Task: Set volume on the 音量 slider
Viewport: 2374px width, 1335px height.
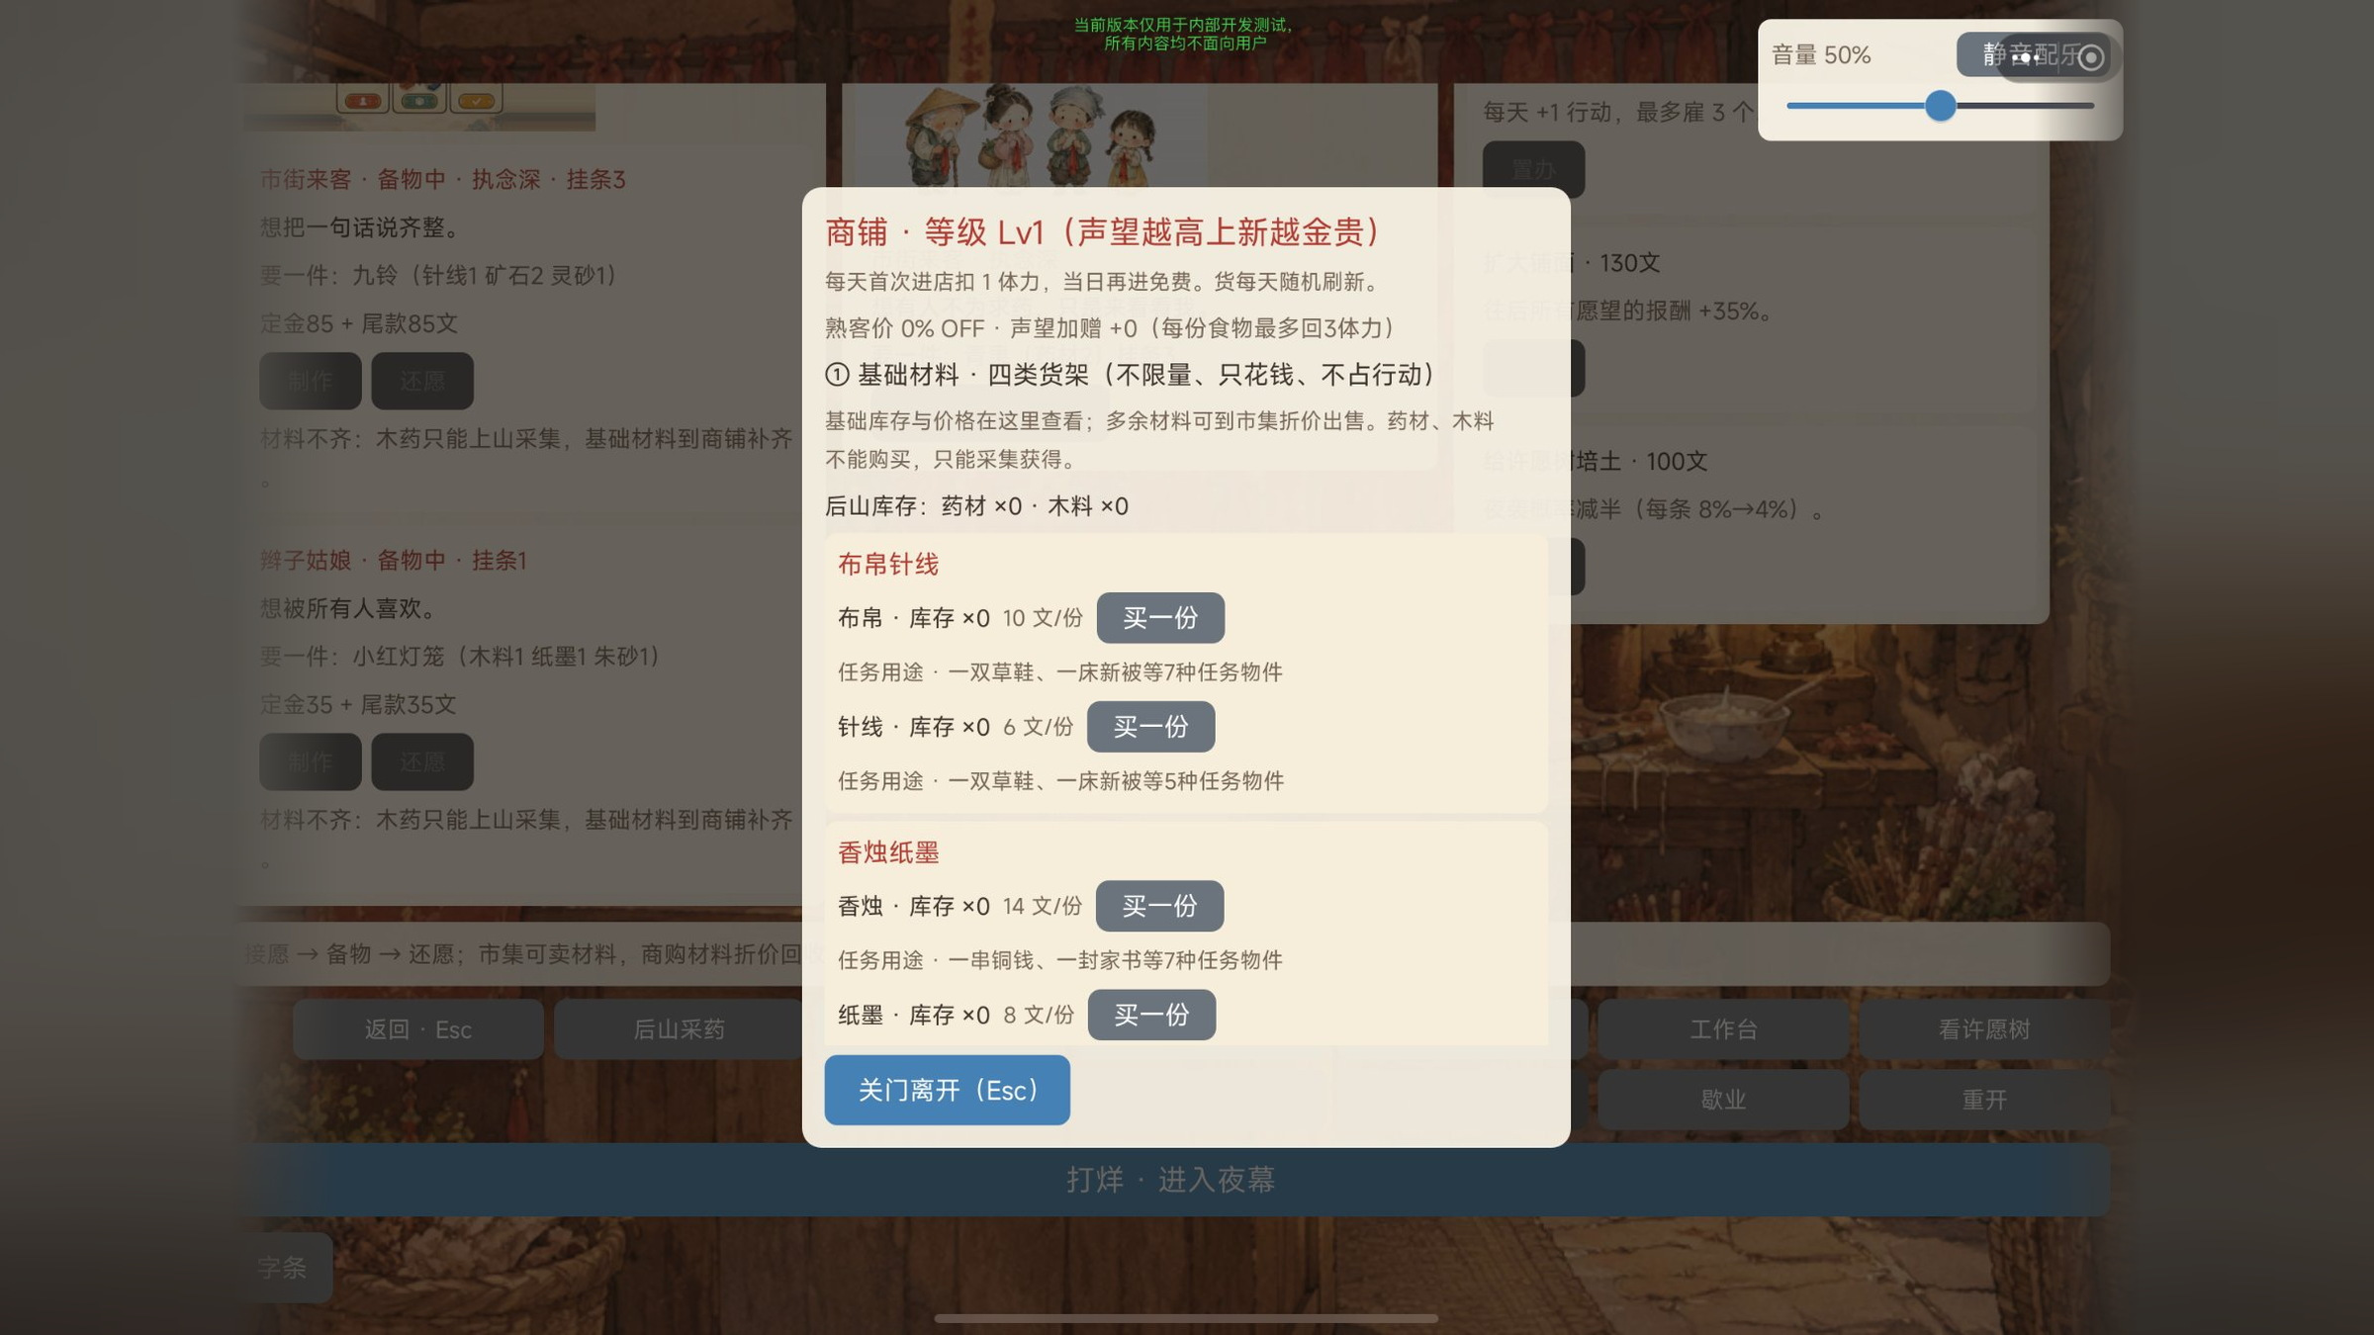Action: pos(1940,106)
